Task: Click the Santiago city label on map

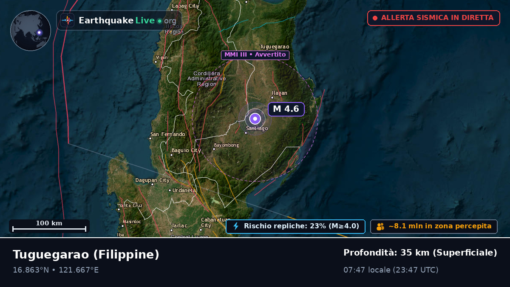Action: [257, 128]
